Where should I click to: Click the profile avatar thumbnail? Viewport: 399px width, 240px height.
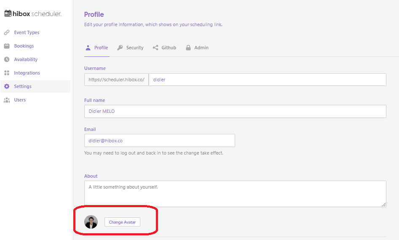[x=91, y=222]
